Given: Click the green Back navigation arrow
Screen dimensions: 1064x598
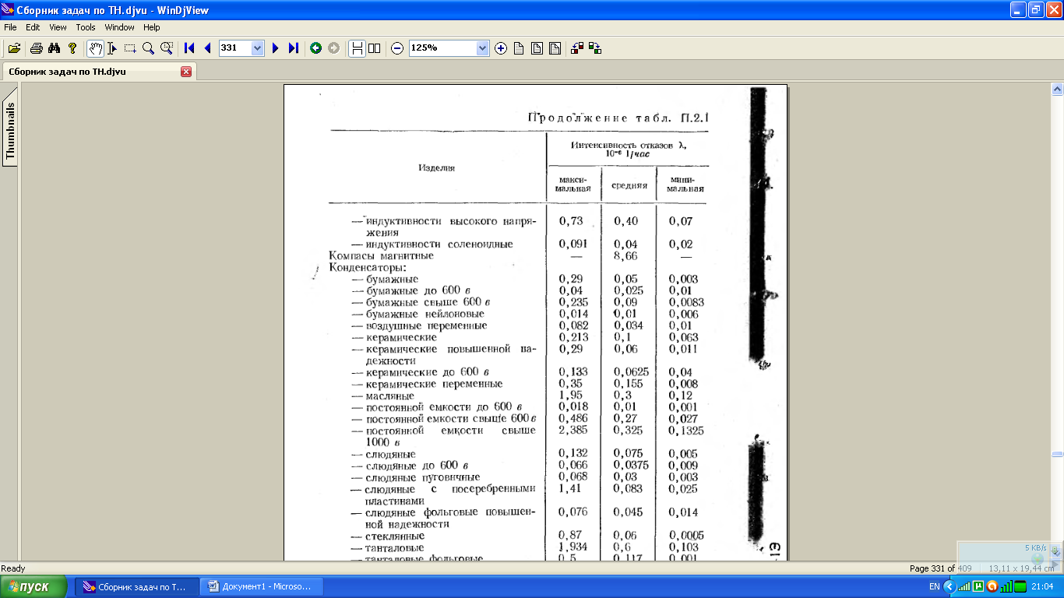Looking at the screenshot, I should click(315, 48).
